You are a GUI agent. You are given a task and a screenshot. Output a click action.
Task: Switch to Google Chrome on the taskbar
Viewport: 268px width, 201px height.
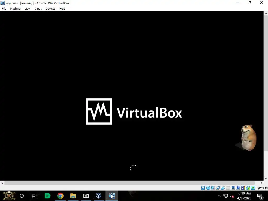(x=60, y=196)
